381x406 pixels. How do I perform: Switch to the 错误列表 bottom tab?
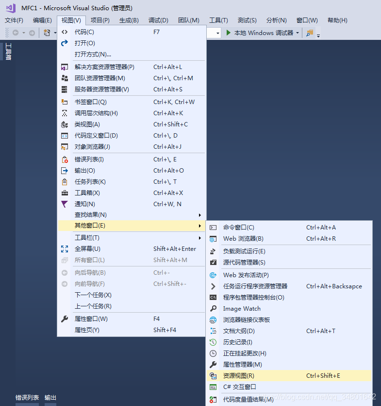click(27, 397)
